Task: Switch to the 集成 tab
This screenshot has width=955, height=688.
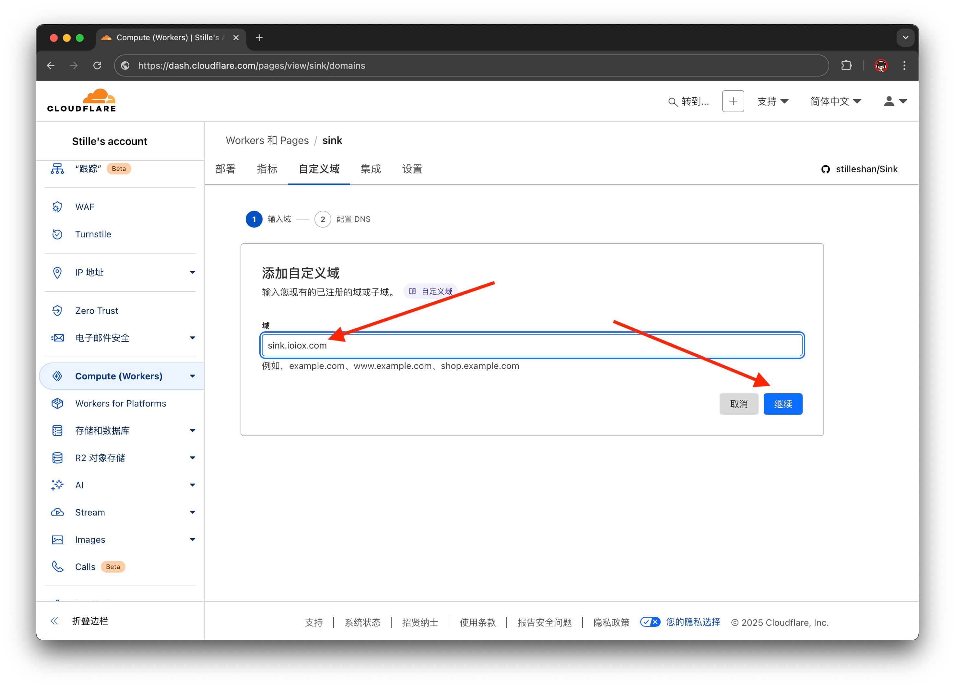Action: [x=371, y=169]
